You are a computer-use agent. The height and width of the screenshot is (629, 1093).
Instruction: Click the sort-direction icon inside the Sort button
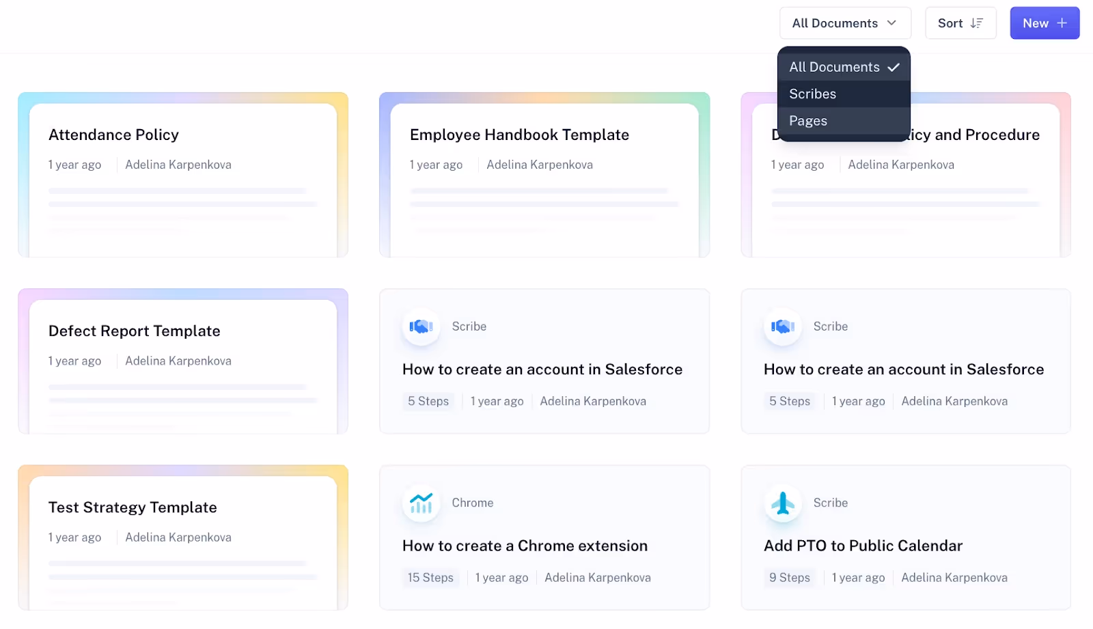point(978,23)
